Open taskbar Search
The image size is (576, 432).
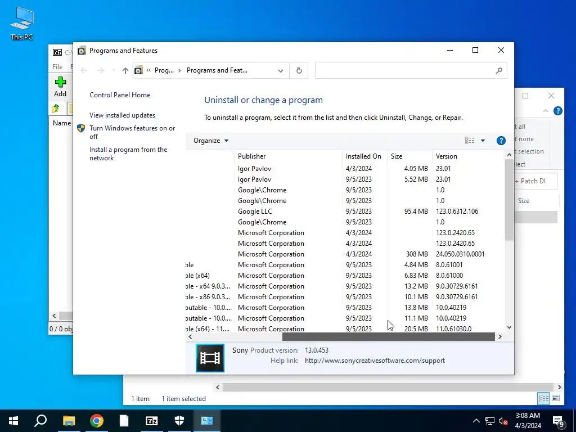click(40, 421)
